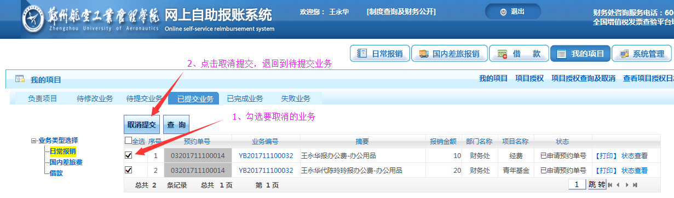
Task: Switch to the 待提交业务 tab
Action: tap(144, 98)
